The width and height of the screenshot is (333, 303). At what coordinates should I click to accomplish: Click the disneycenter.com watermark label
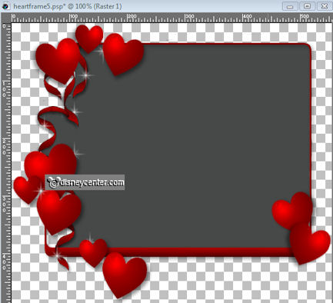coord(85,182)
